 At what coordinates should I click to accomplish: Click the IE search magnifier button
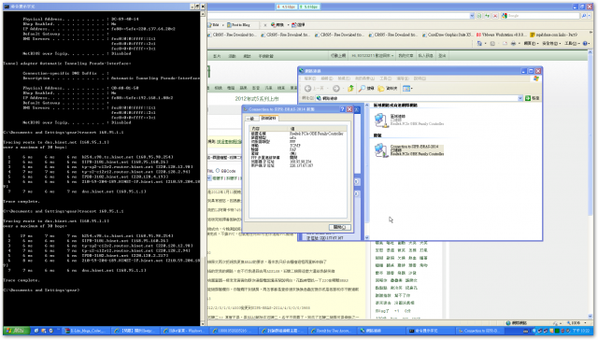coord(584,16)
